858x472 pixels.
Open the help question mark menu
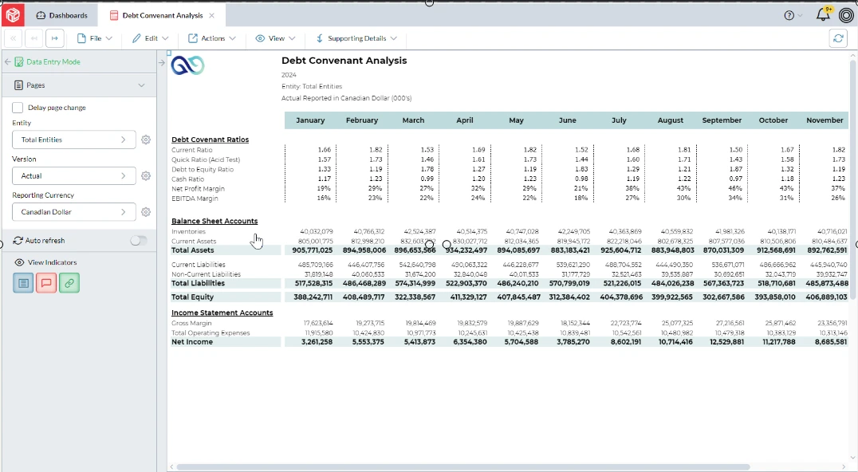(x=789, y=15)
